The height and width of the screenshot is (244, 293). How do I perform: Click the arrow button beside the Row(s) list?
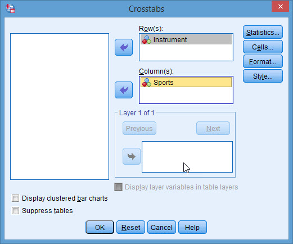pyautogui.click(x=124, y=47)
